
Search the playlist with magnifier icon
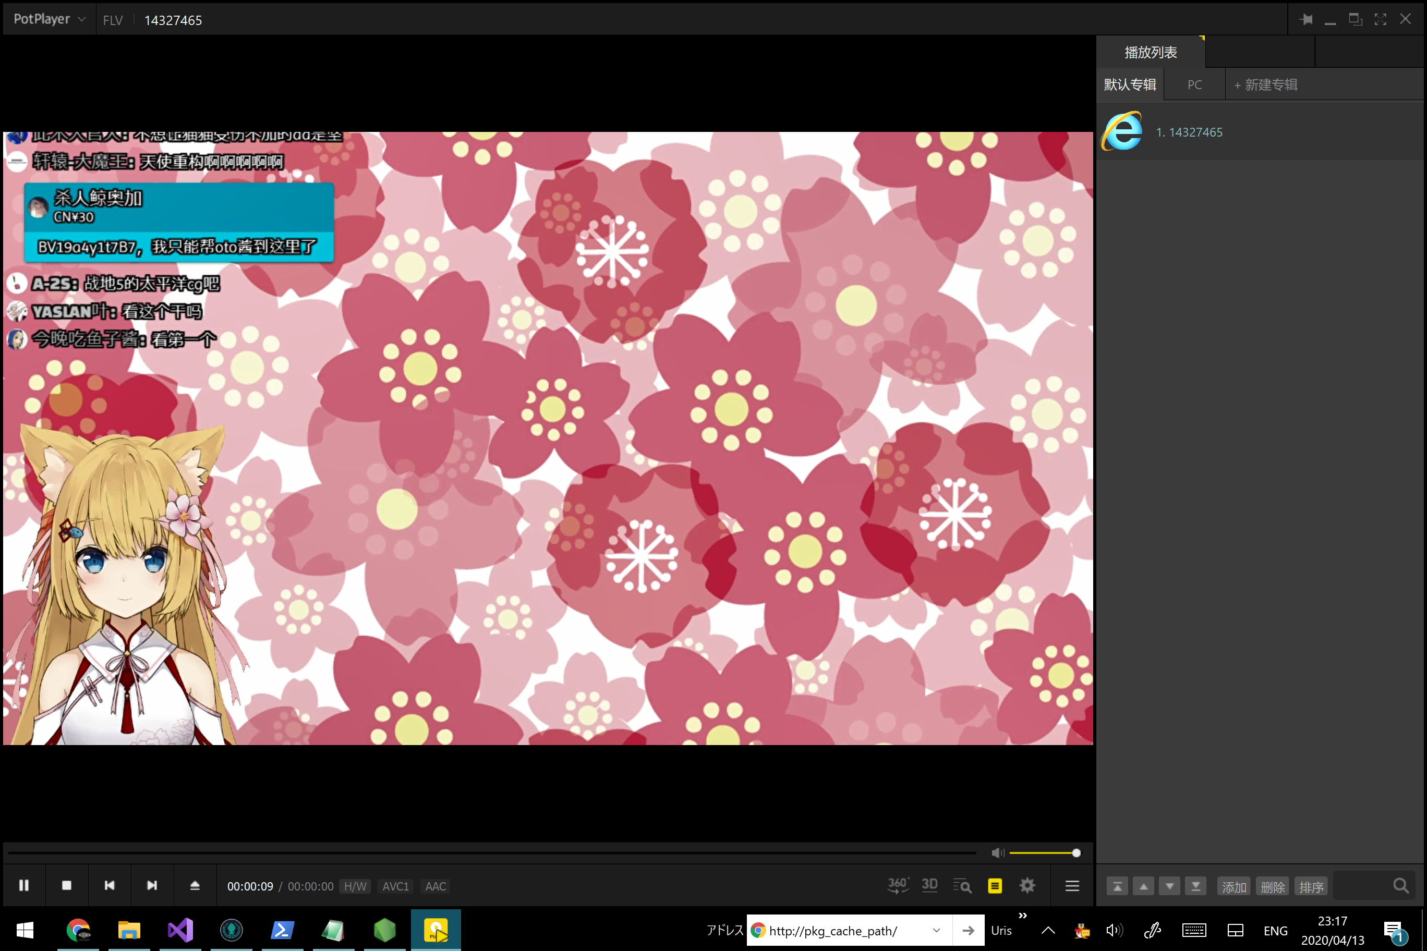point(1401,886)
